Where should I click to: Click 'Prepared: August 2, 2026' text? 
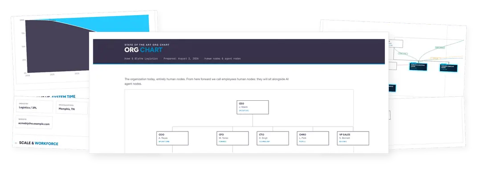click(181, 58)
